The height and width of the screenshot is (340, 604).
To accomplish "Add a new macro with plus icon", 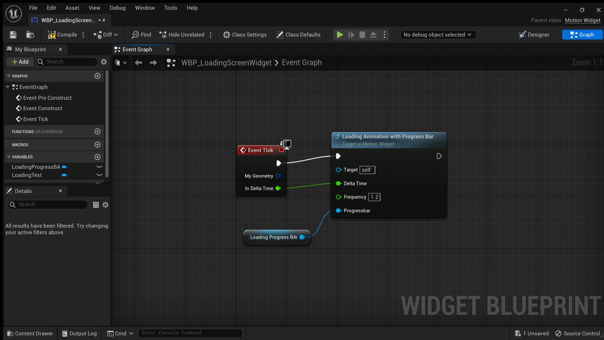I will point(98,144).
